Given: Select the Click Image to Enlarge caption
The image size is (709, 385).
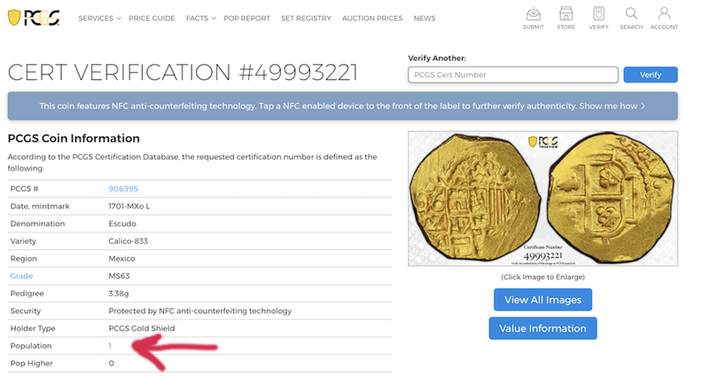Looking at the screenshot, I should point(542,277).
